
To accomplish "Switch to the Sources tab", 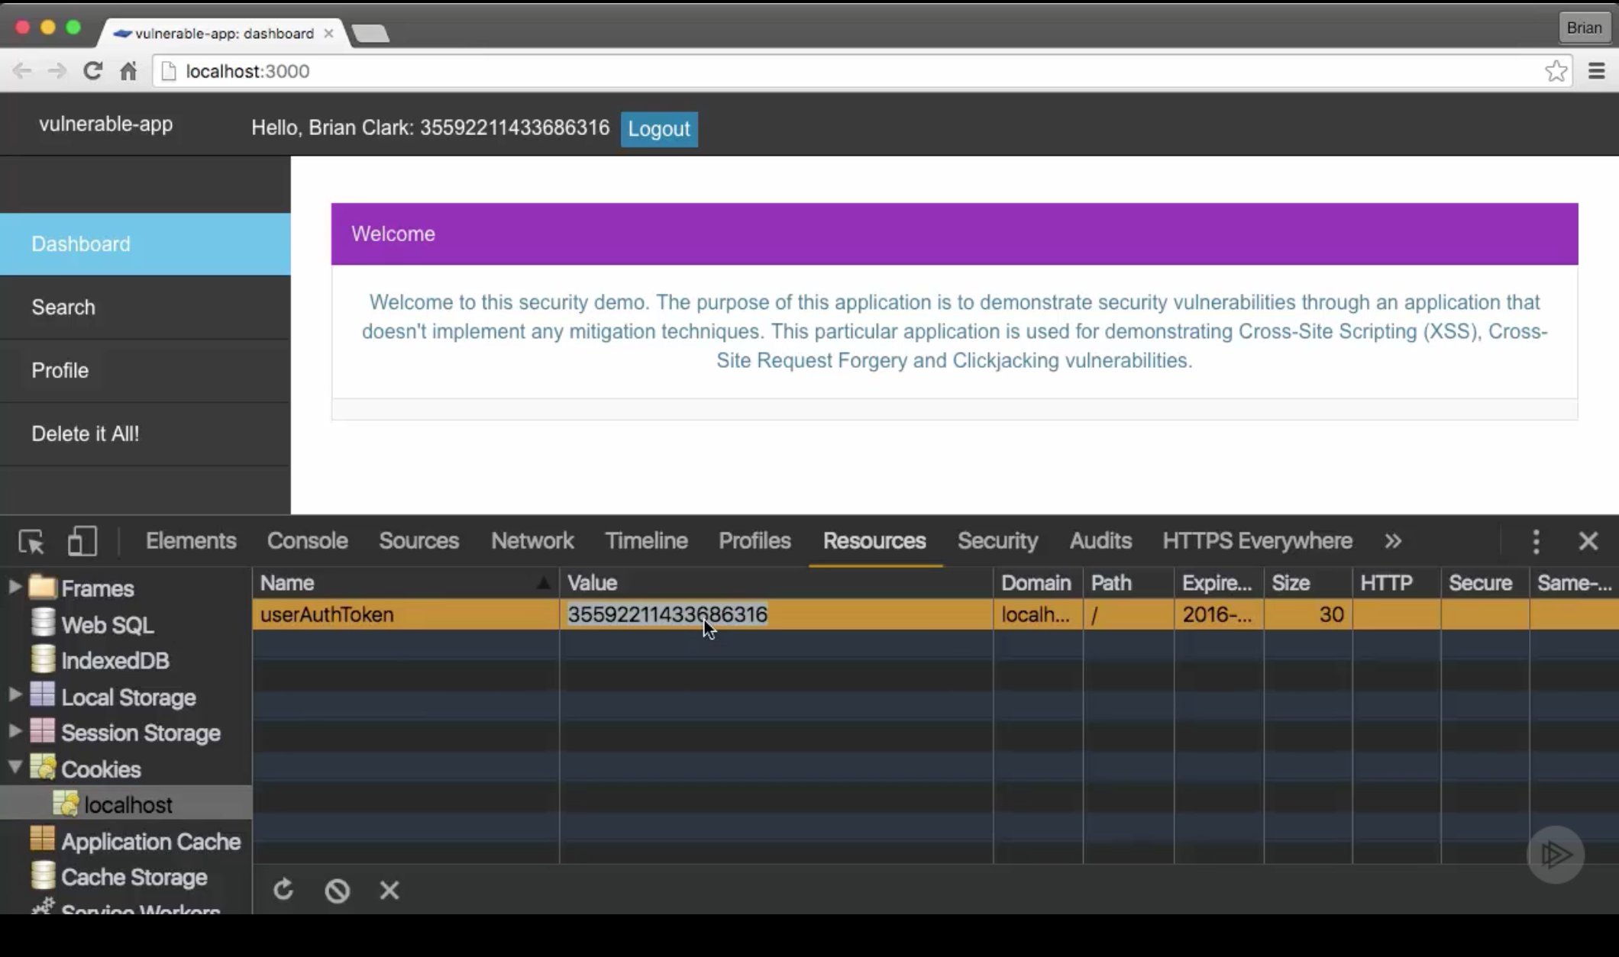I will click(x=418, y=541).
